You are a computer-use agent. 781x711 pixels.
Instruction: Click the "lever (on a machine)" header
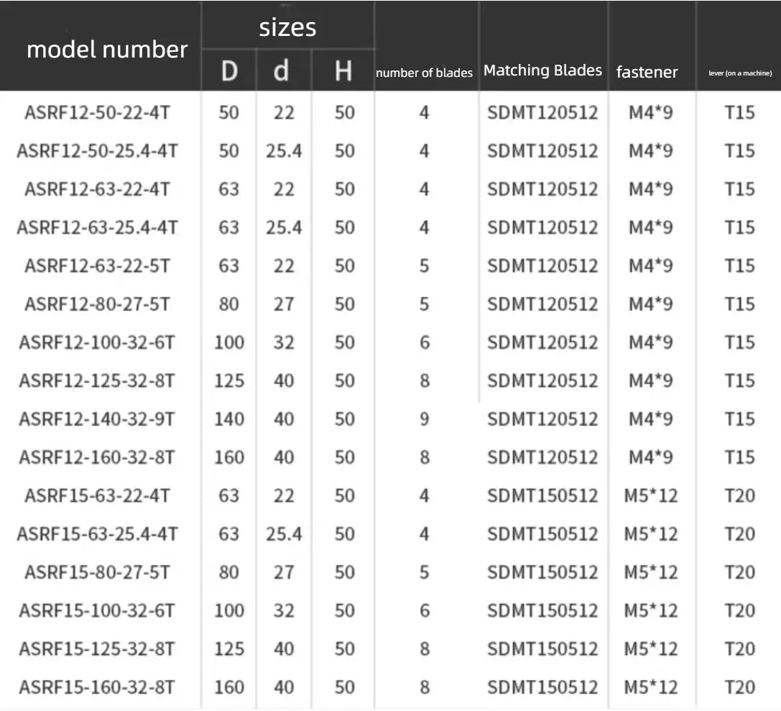coord(740,73)
